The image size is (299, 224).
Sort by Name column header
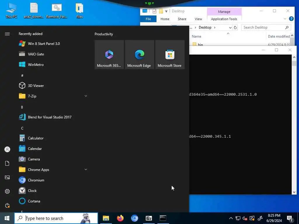[x=197, y=36]
